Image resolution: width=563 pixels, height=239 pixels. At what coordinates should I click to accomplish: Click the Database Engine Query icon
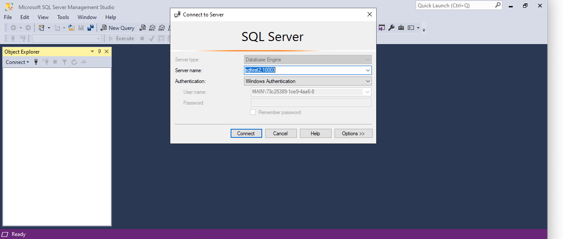coord(143,28)
